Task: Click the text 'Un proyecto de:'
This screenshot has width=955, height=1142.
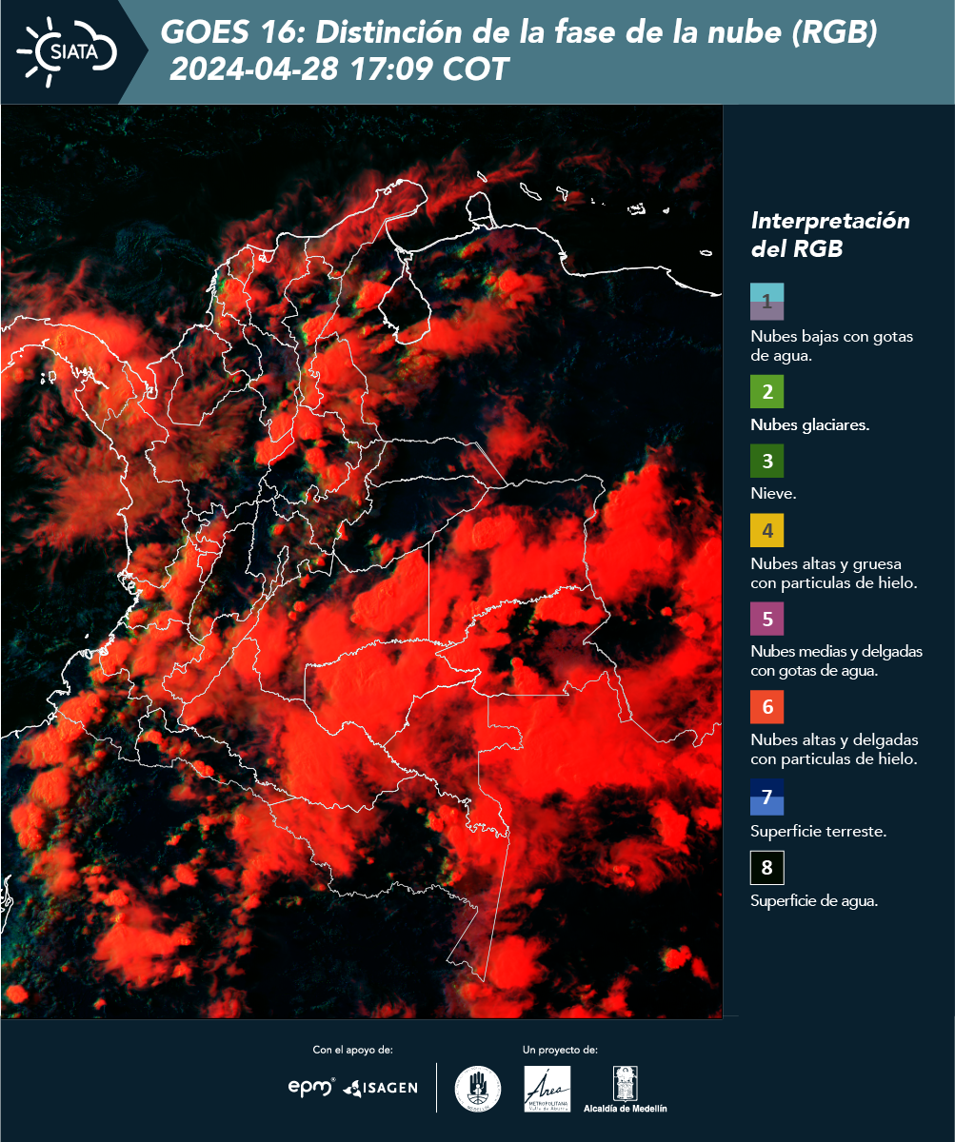Action: point(560,1050)
